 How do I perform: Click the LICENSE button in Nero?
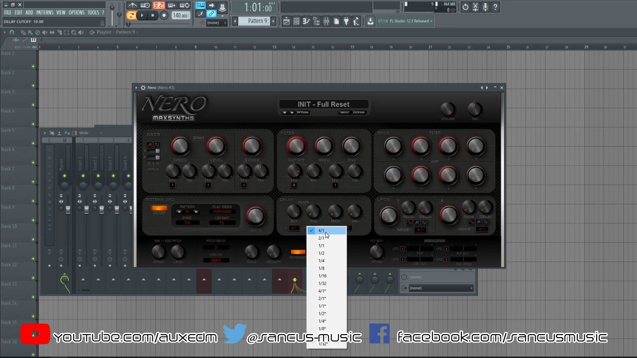(x=359, y=112)
